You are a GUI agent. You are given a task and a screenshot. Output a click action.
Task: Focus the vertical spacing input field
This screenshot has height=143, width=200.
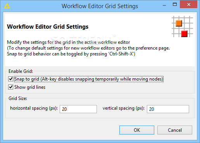[x=168, y=109]
